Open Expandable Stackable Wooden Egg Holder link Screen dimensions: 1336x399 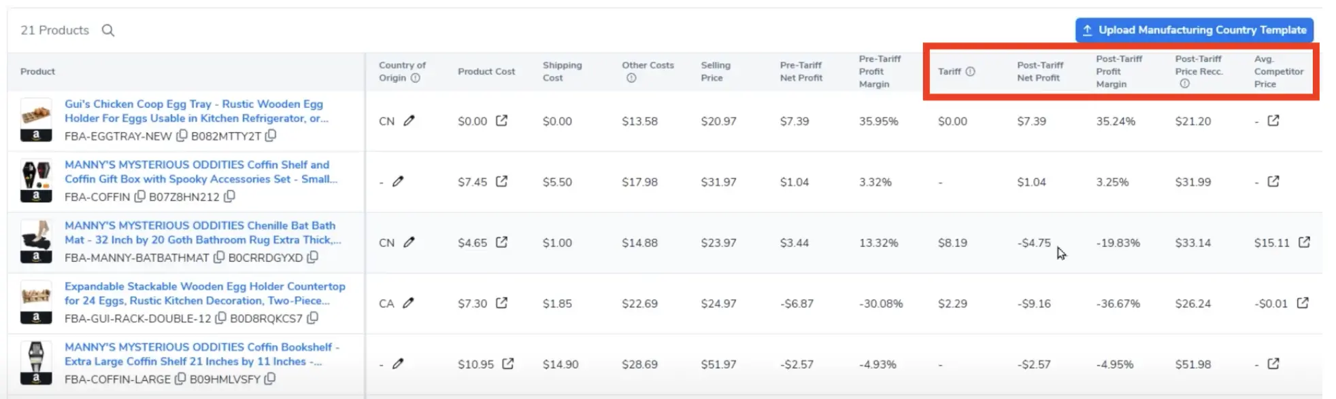pyautogui.click(x=205, y=293)
